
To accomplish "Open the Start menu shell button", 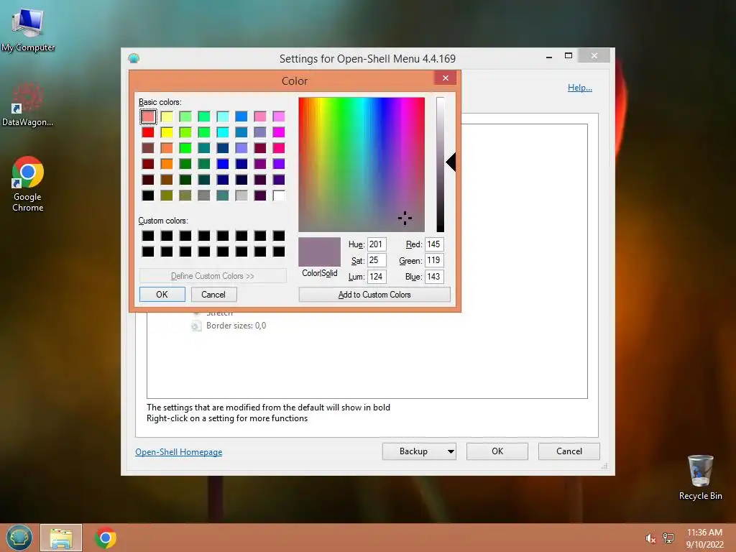I will click(19, 538).
